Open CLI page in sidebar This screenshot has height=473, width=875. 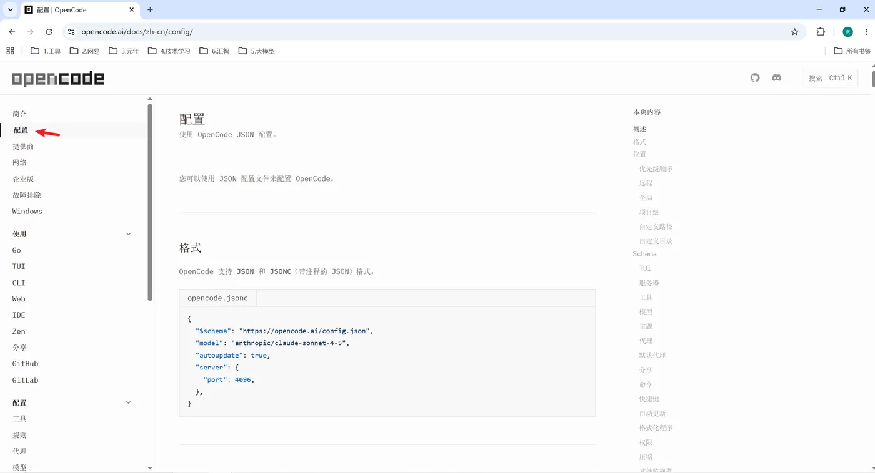tap(19, 283)
